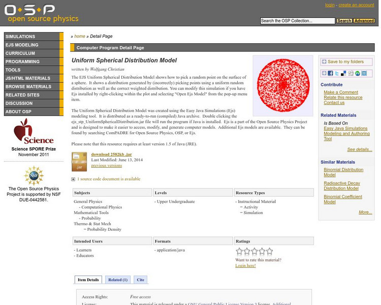Image resolution: width=381 pixels, height=305 pixels.
Task: Expand the source code document section
Action: coord(73,179)
